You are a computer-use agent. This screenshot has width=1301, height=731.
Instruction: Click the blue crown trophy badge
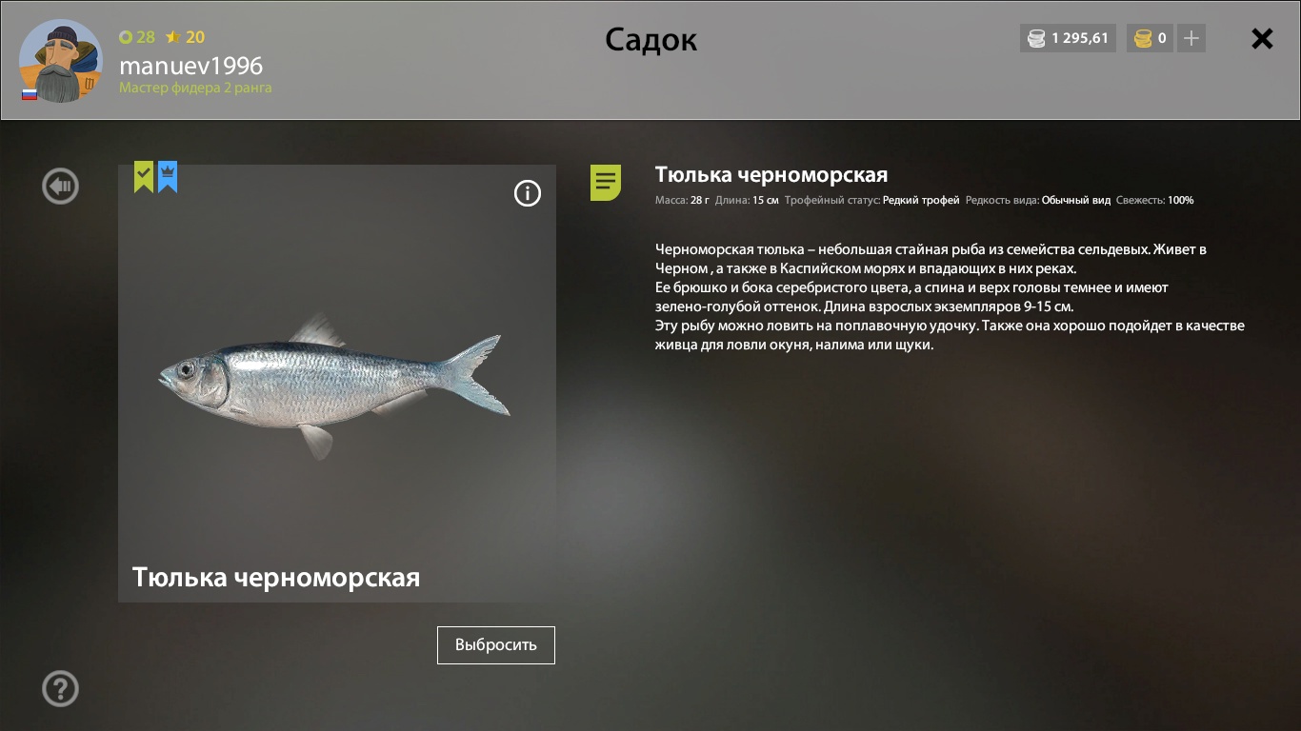coord(168,177)
